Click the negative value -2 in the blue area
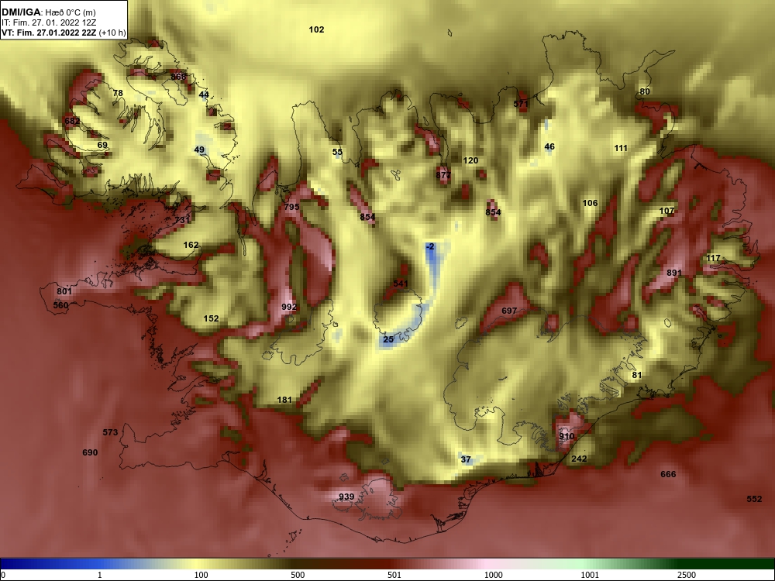Viewport: 775px width, 581px height. pyautogui.click(x=430, y=246)
